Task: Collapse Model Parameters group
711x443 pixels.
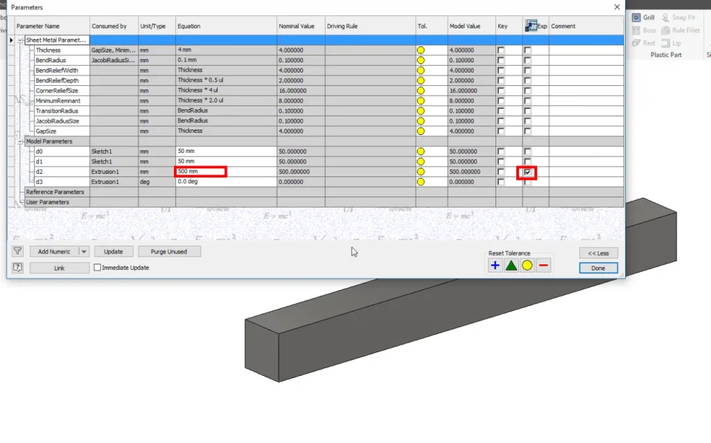Action: (x=20, y=141)
